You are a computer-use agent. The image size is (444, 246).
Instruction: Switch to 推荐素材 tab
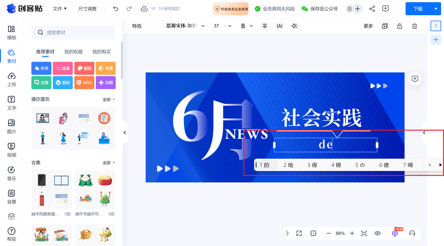pos(45,52)
